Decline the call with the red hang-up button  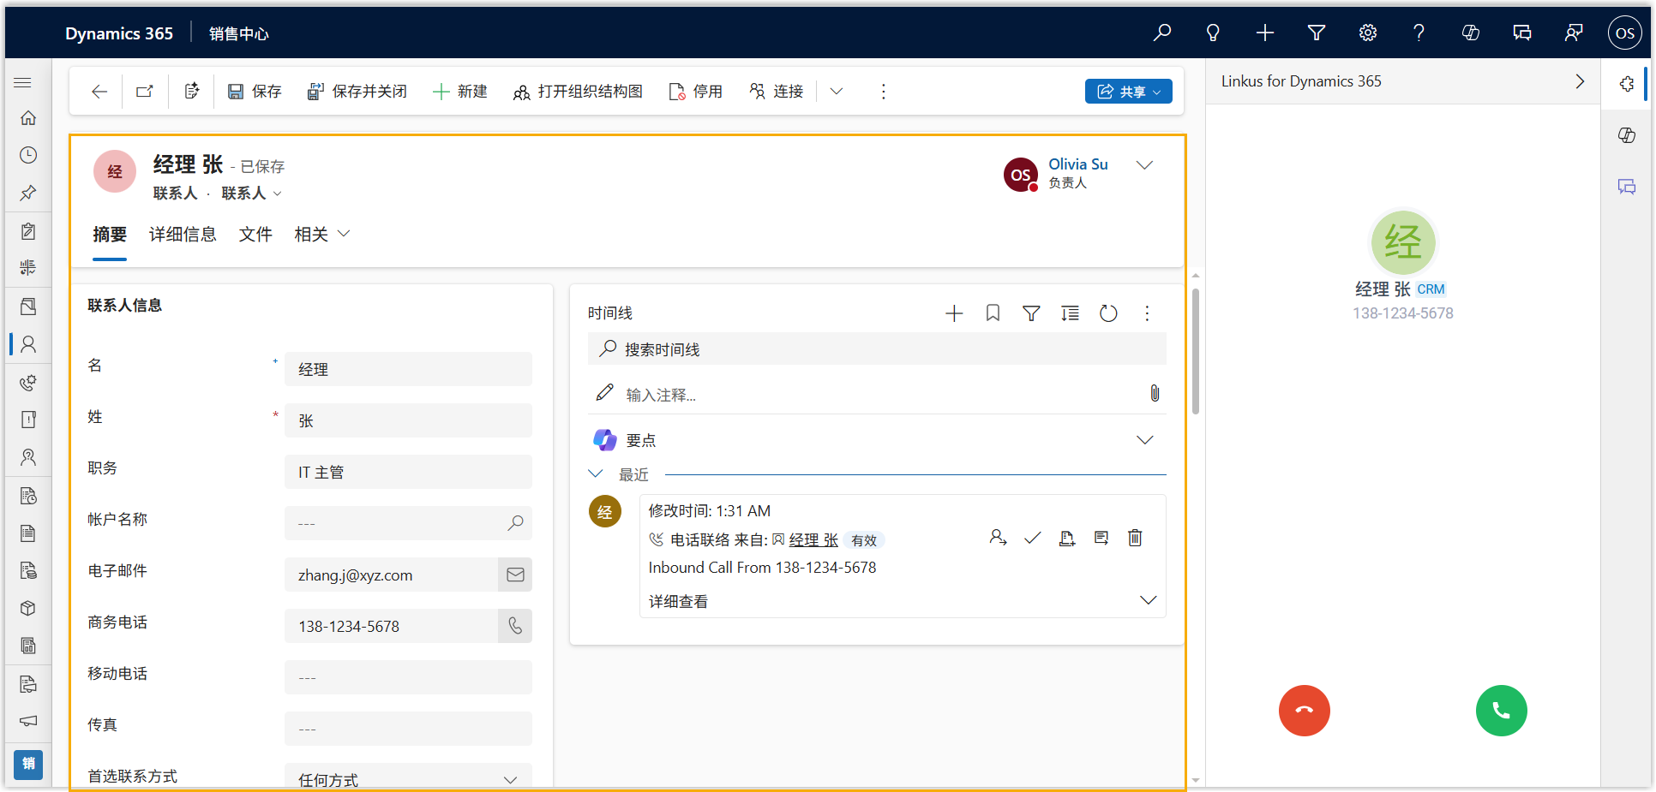click(1304, 710)
